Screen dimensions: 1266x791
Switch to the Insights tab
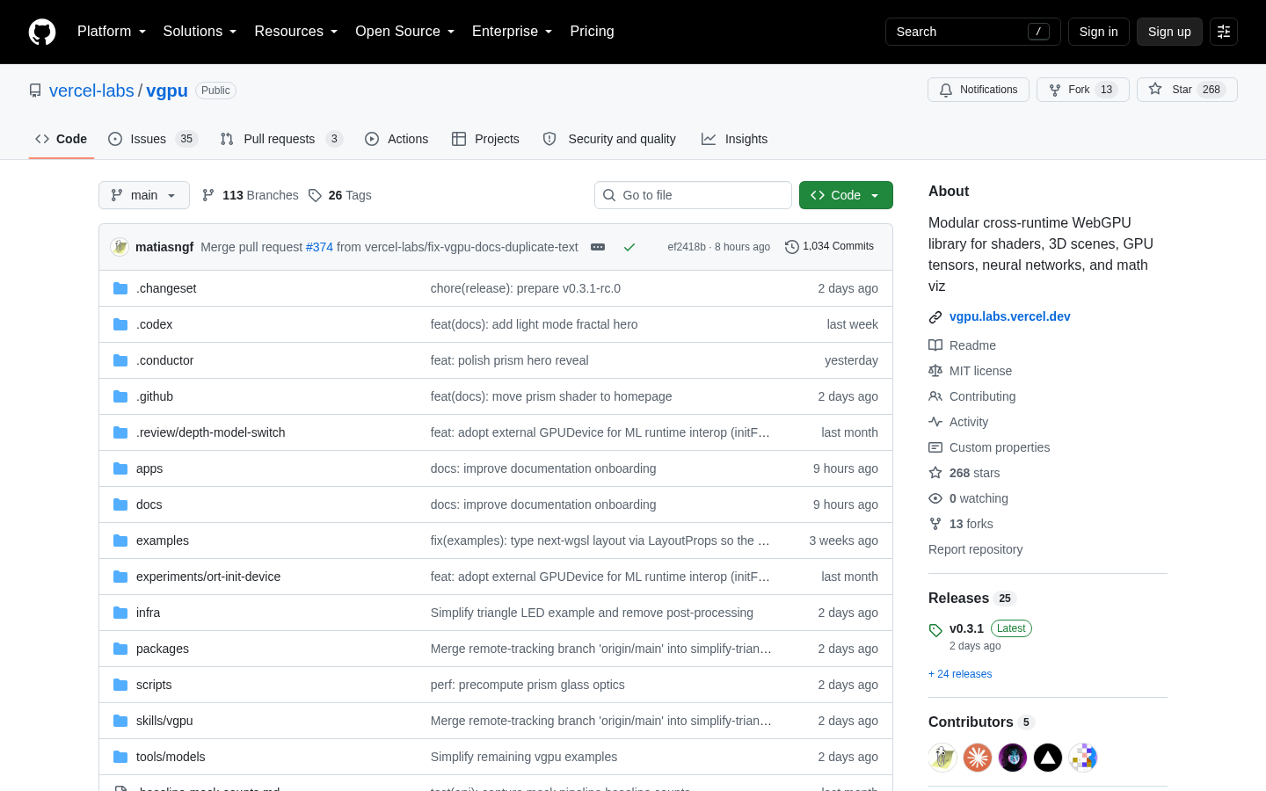pos(734,139)
